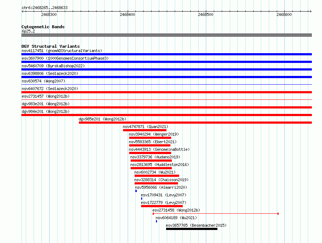Open nsv5460709 (ByrskaBishop2022) label
322x243 pixels.
[x=53, y=66]
